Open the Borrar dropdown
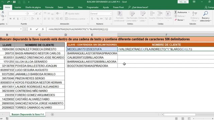Screen dimensions: 214x120 [x=180, y=20]
